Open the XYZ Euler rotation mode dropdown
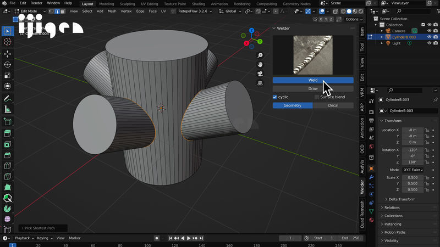Image resolution: width=440 pixels, height=247 pixels. tap(414, 170)
